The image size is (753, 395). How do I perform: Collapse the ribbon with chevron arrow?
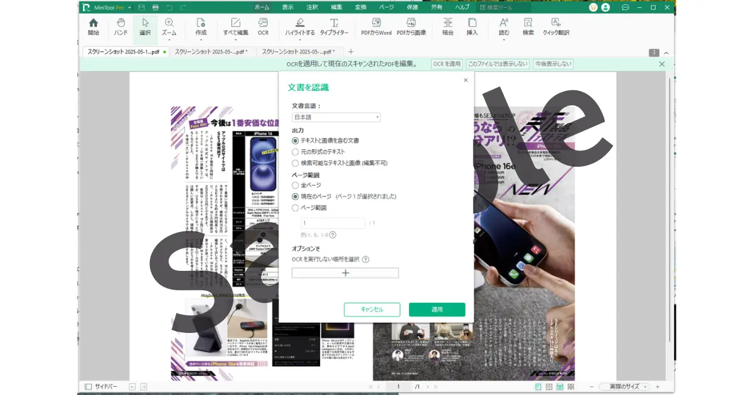tap(666, 53)
